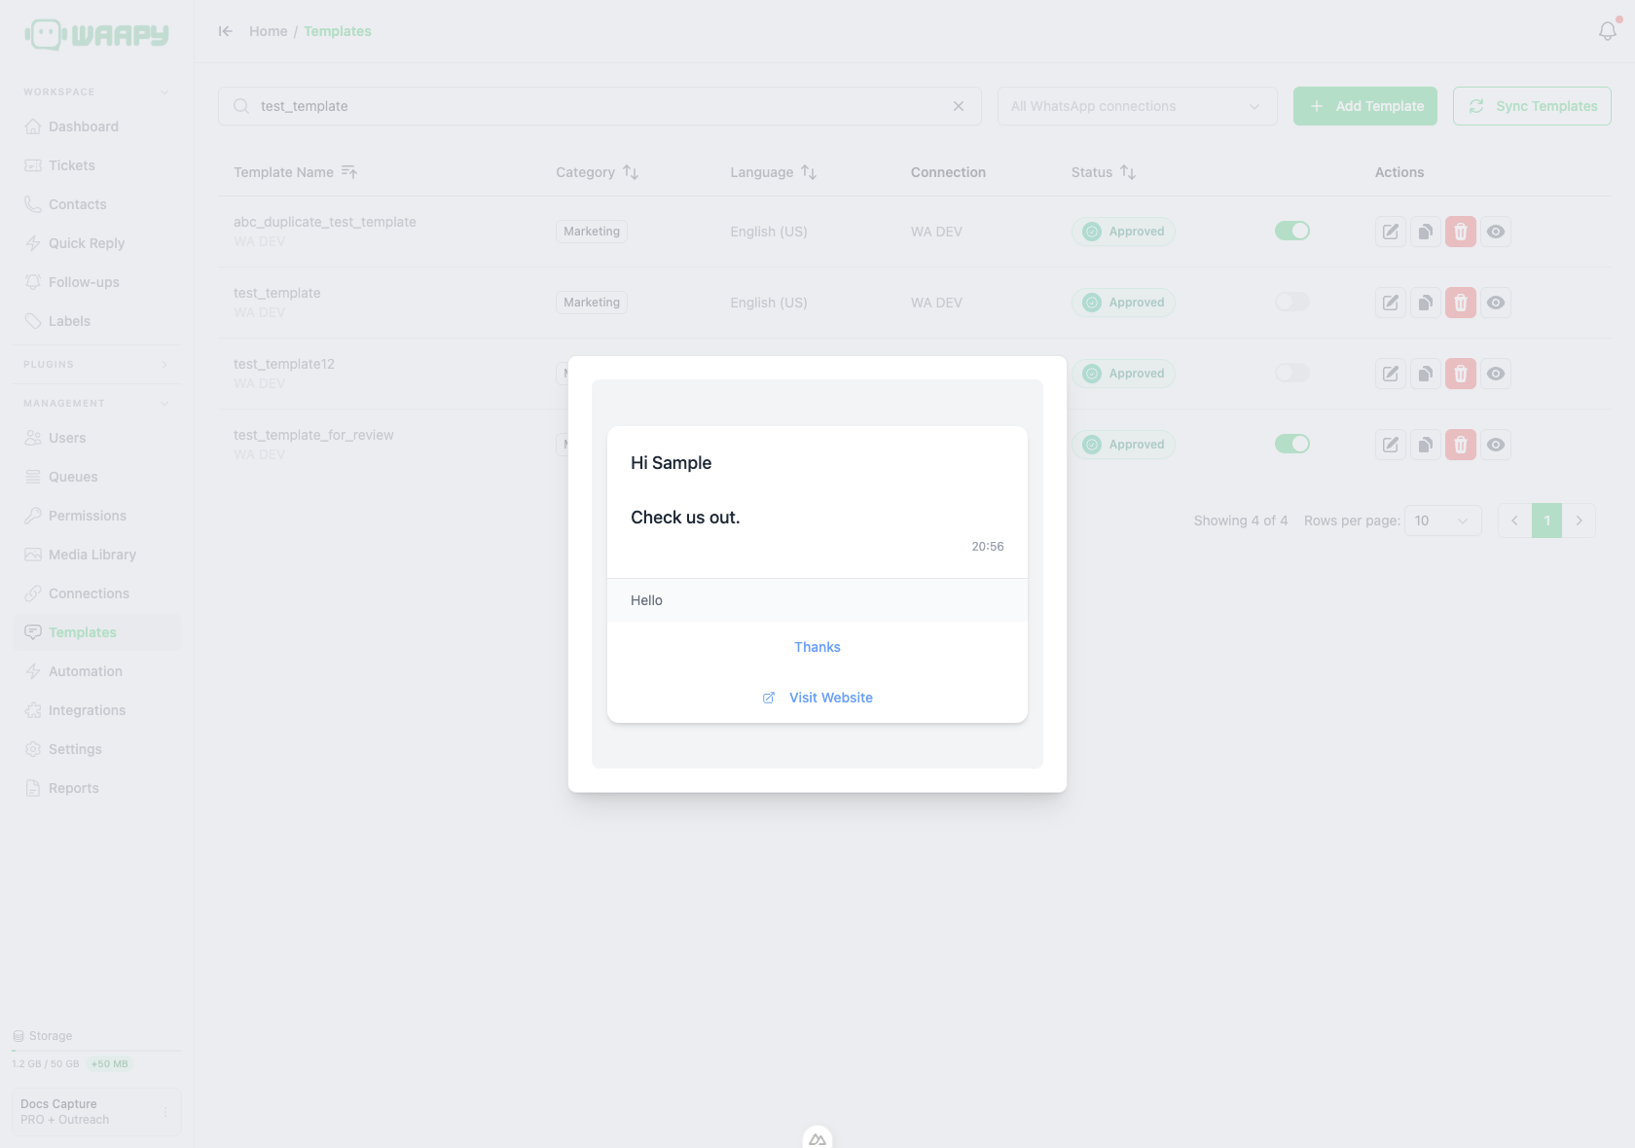Copy the test_template row template

coord(1425,303)
